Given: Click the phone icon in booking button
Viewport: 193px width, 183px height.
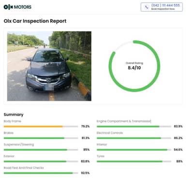Looking at the screenshot, I should click(x=147, y=7).
